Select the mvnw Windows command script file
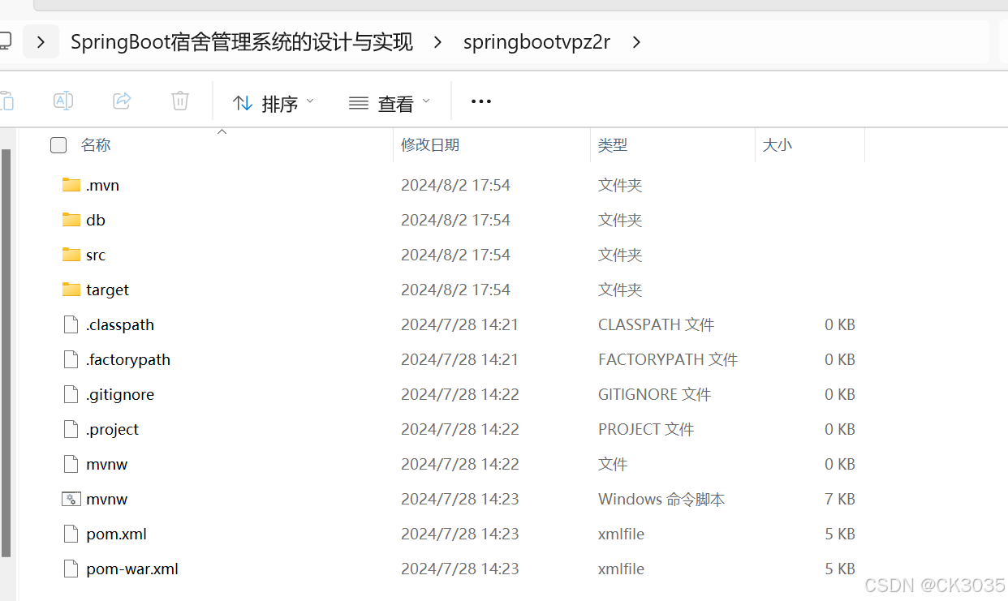1008x601 pixels. click(x=106, y=499)
